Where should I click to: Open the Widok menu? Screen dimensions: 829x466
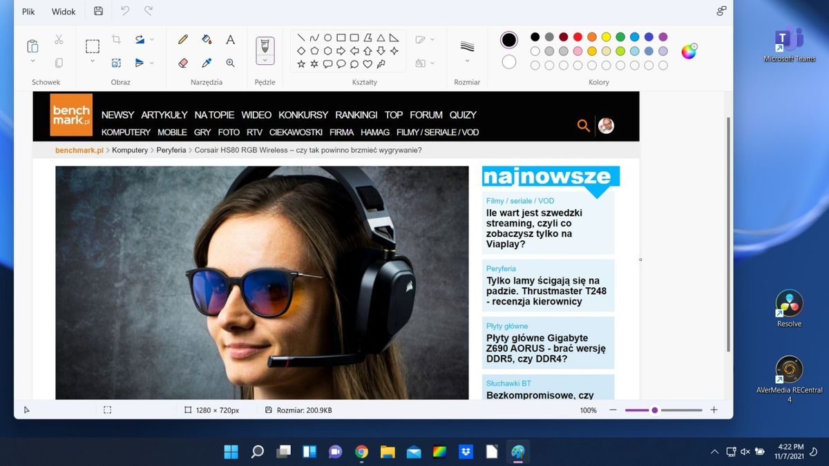64,12
